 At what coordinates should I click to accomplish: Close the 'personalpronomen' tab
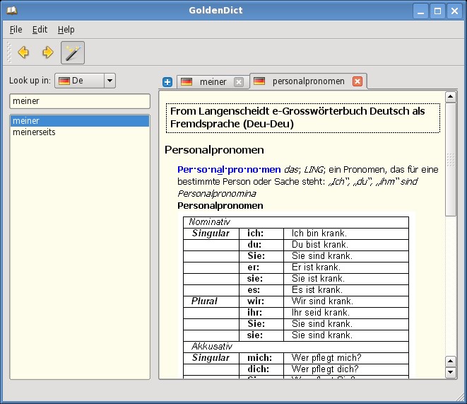357,81
